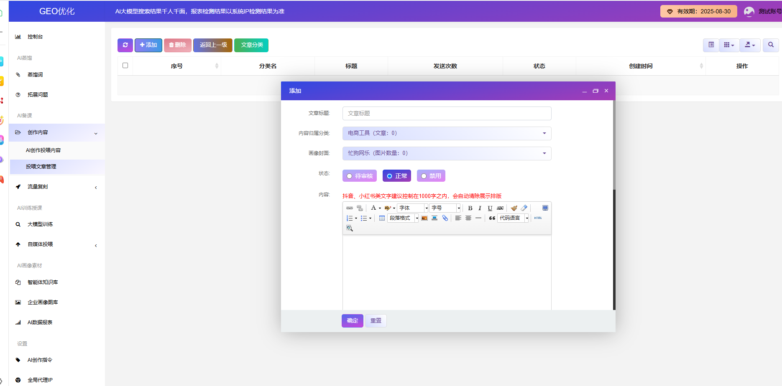Switch the editor to HTML source mode
Viewport: 782px width, 386px height.
click(538, 218)
